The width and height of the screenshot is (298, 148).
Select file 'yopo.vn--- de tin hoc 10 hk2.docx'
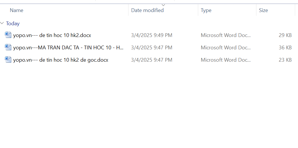pos(52,35)
